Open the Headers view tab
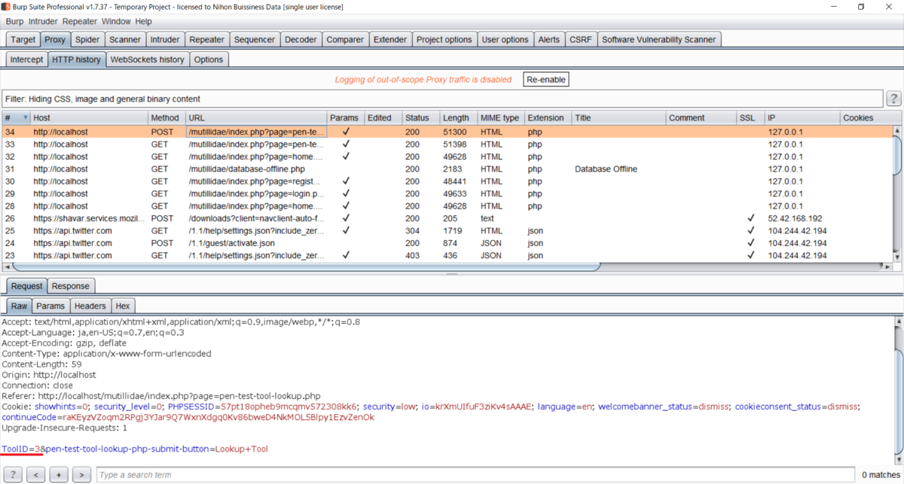The height and width of the screenshot is (484, 904). point(90,306)
